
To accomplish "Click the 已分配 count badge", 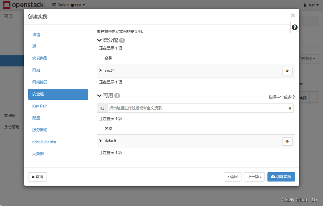I will tap(122, 40).
